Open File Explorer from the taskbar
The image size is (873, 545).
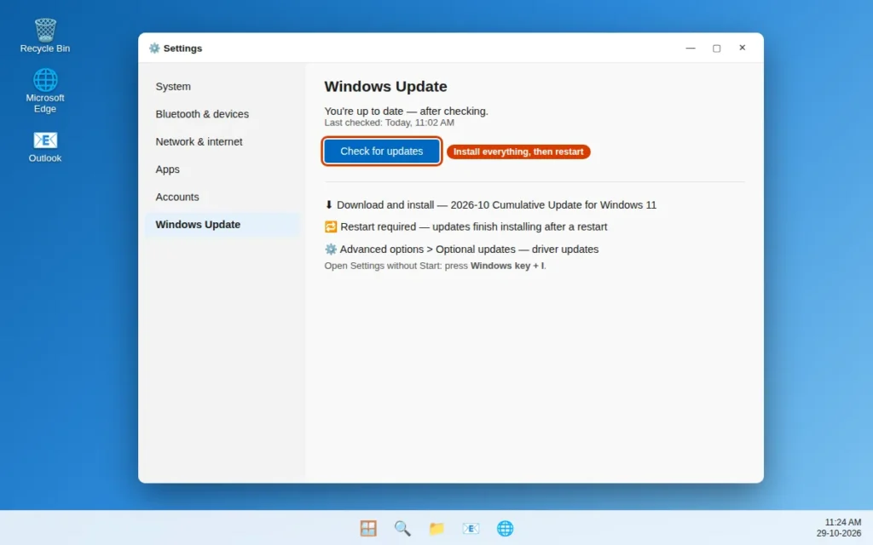coord(436,528)
